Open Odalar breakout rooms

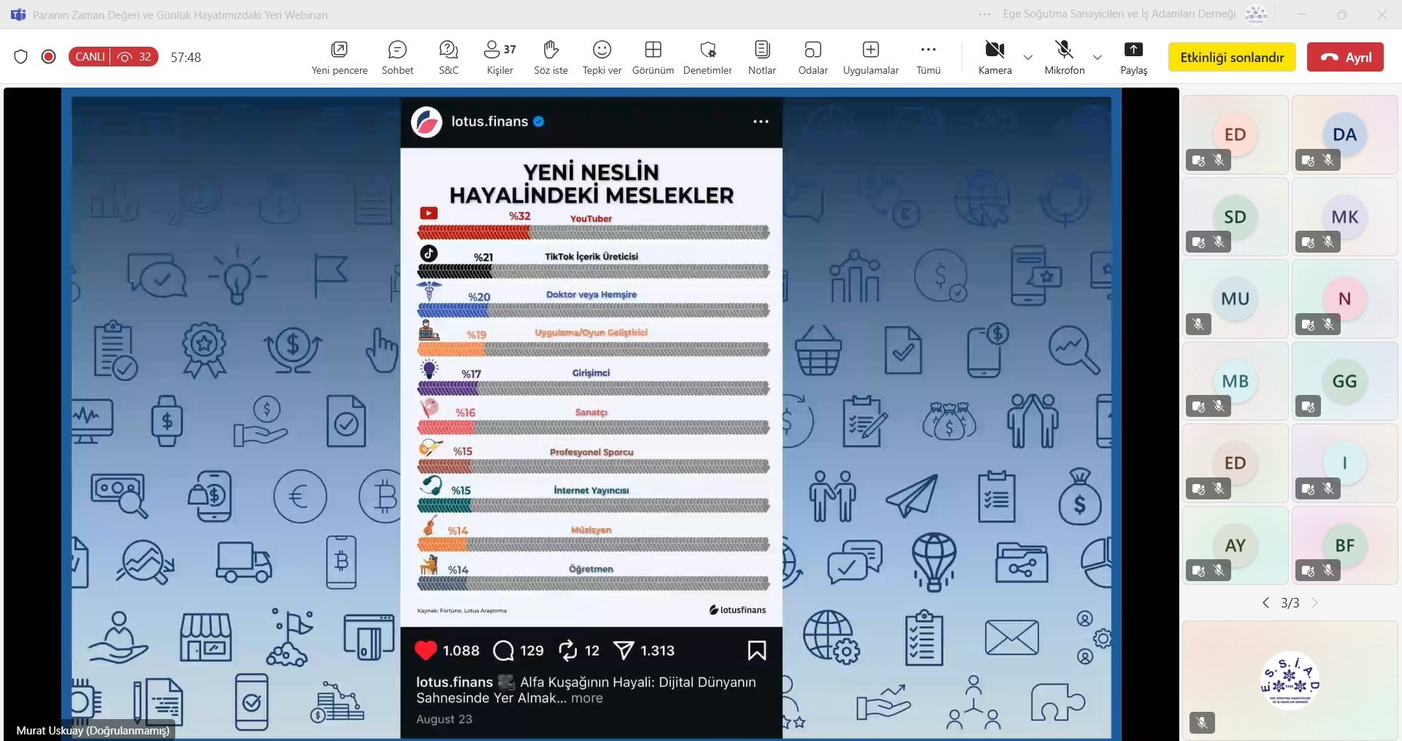coord(813,57)
